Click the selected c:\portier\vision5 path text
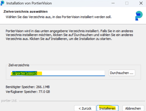The image size is (146, 111). (25, 73)
